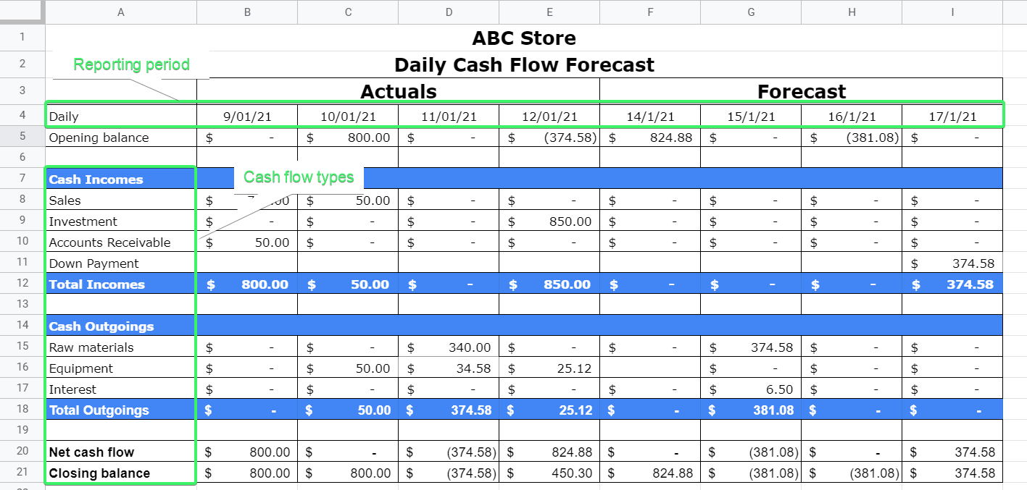Click the "Accounts Receivable" row label
Viewport: 1027px width, 490px height.
[109, 242]
